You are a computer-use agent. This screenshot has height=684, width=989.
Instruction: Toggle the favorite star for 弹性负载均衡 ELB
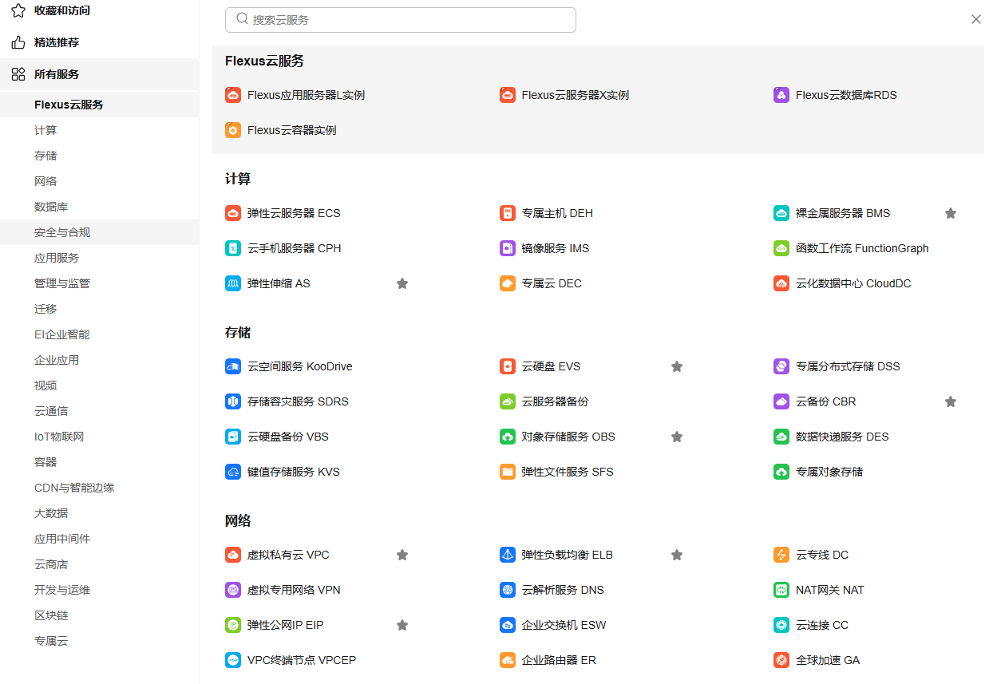click(677, 555)
